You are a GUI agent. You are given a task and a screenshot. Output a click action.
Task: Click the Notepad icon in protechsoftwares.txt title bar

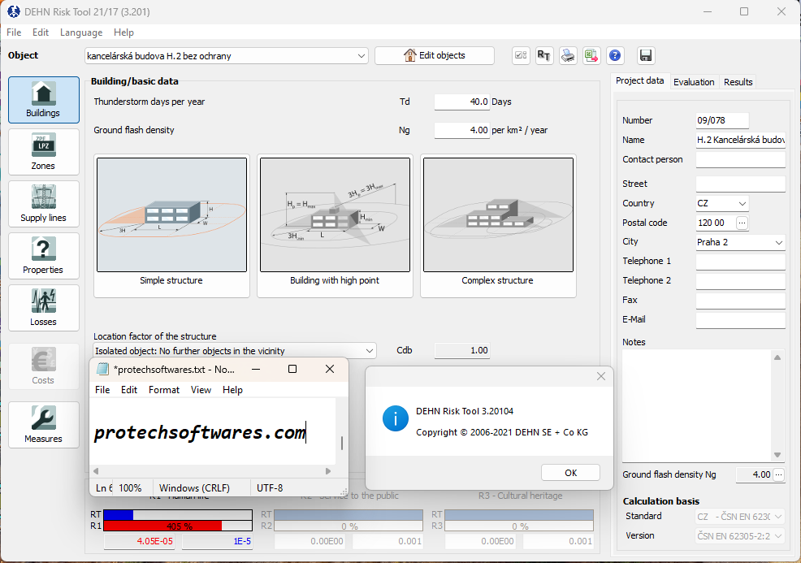(102, 369)
